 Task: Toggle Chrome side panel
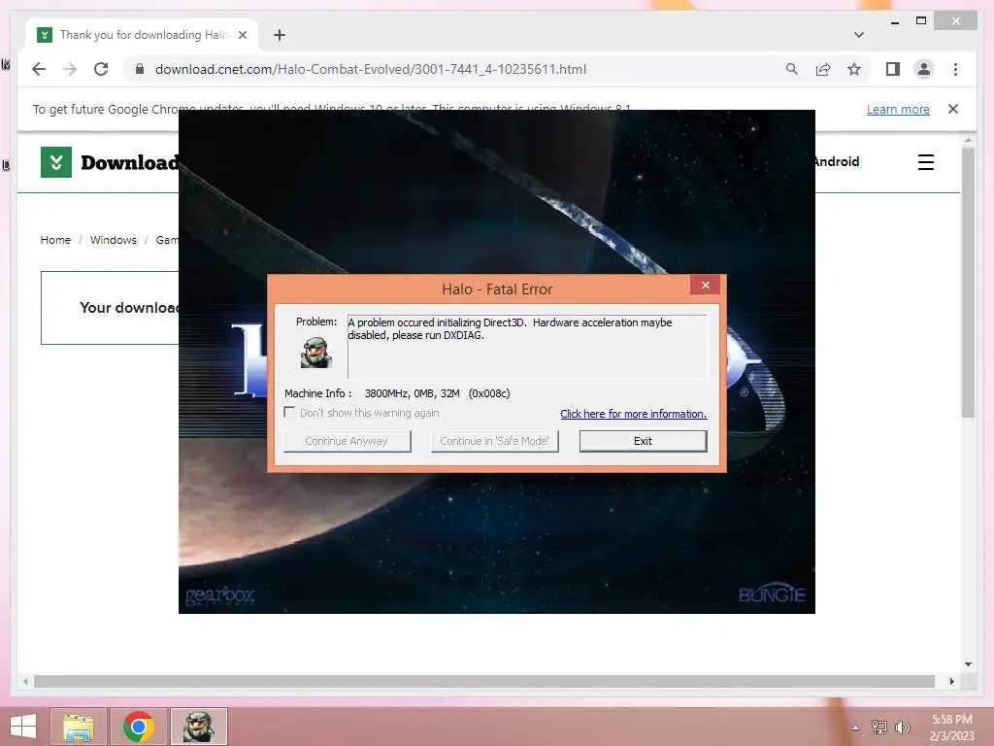[893, 69]
